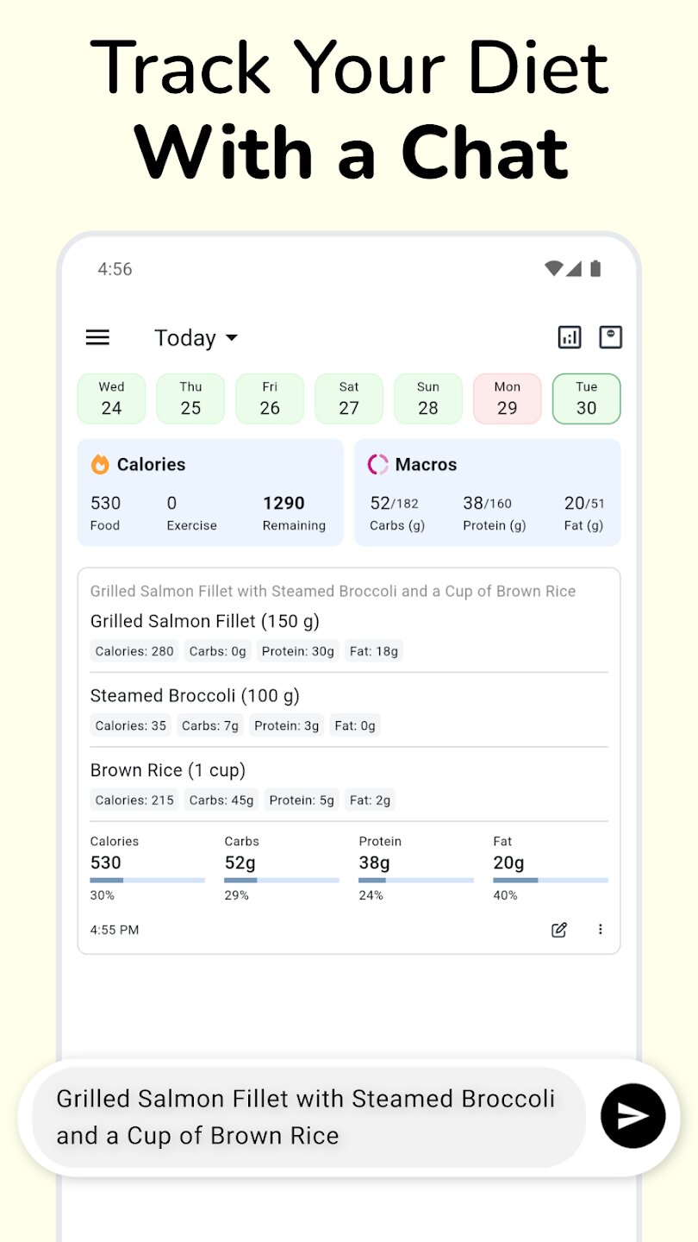Viewport: 698px width, 1242px height.
Task: Go to Sat 27 day
Action: click(x=349, y=398)
